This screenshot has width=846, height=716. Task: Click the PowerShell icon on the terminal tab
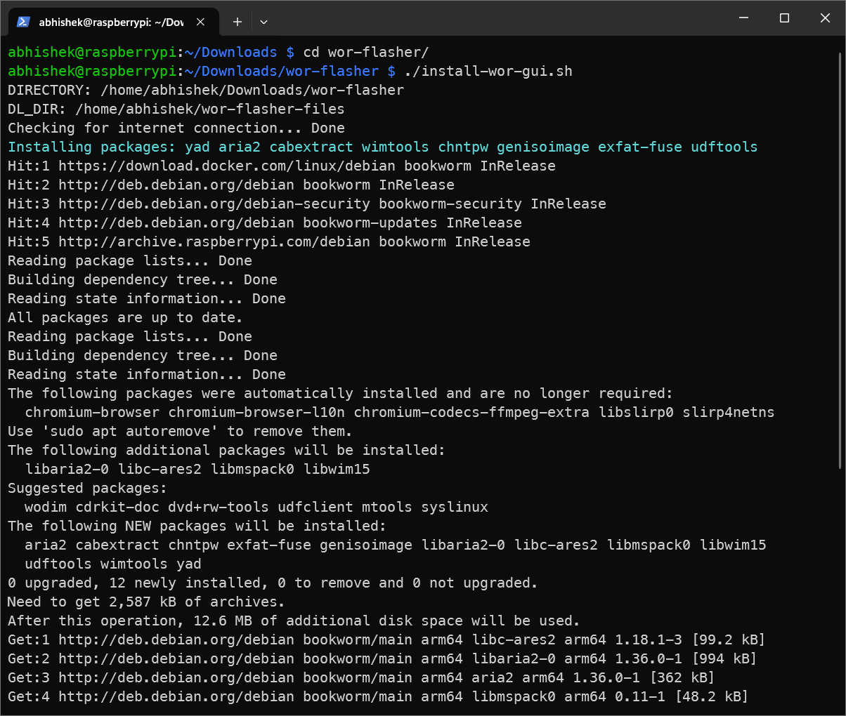23,22
